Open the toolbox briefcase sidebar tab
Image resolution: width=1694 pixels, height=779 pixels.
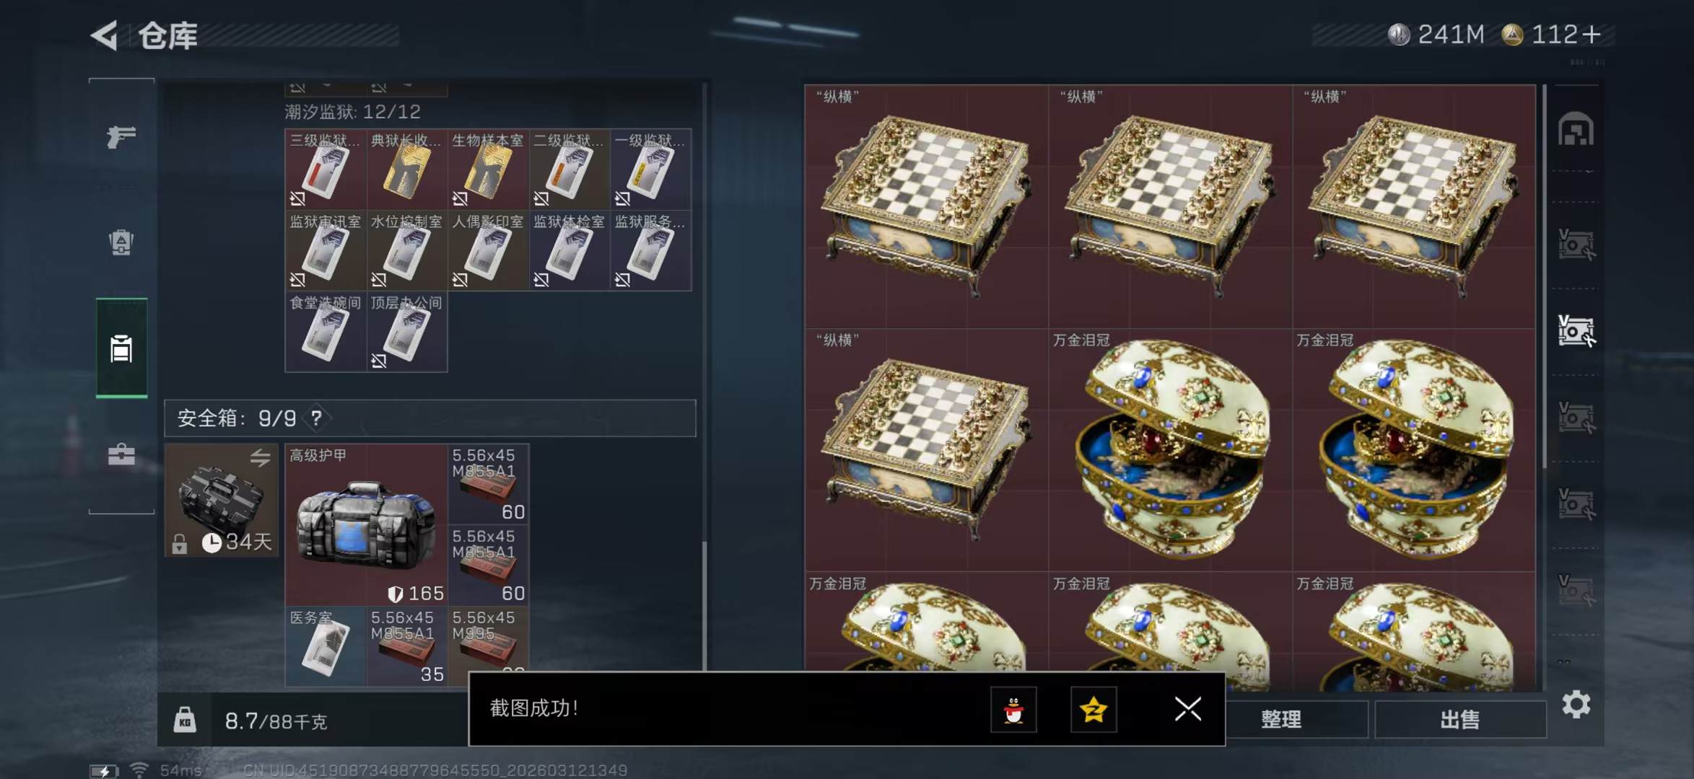tap(121, 454)
